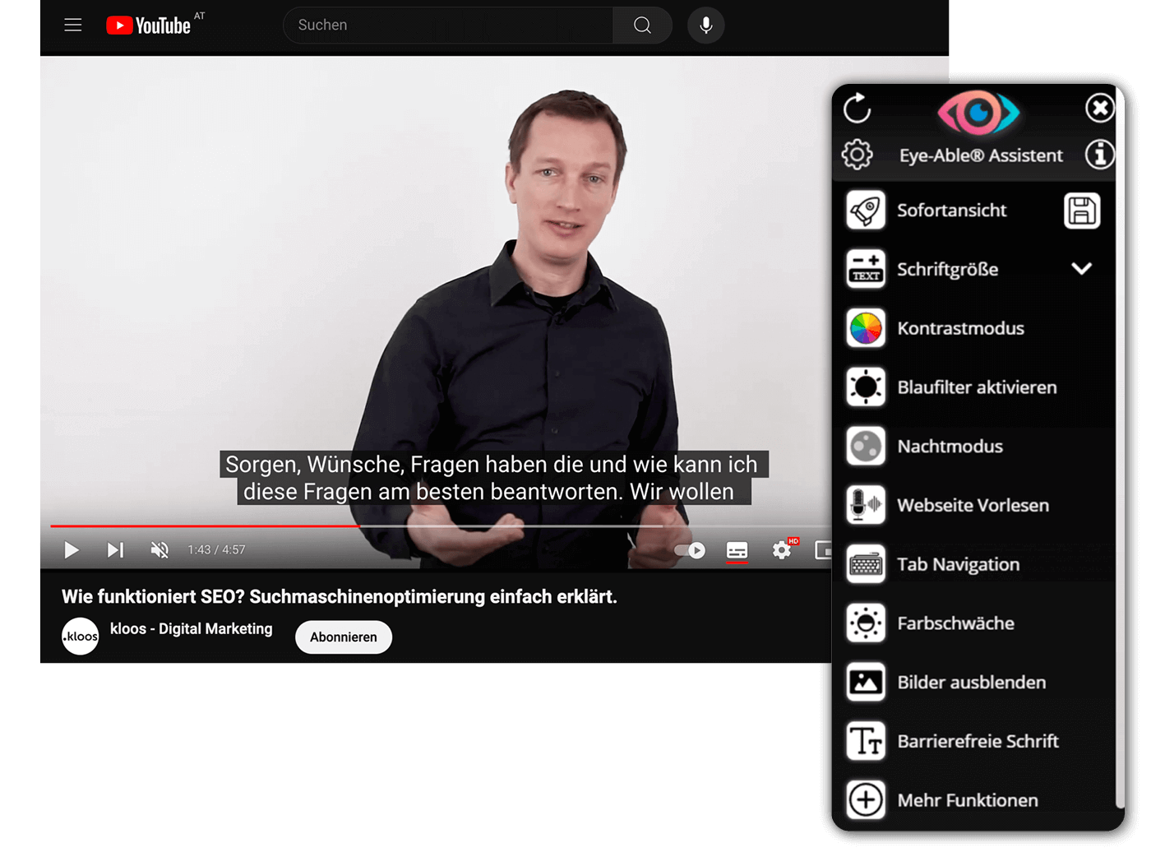
Task: Open the YouTube hamburger menu
Action: tap(73, 25)
